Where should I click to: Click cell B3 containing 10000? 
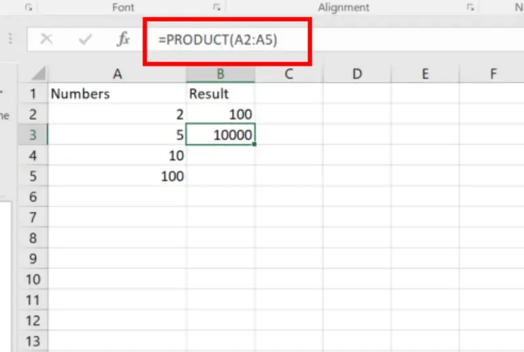point(221,135)
